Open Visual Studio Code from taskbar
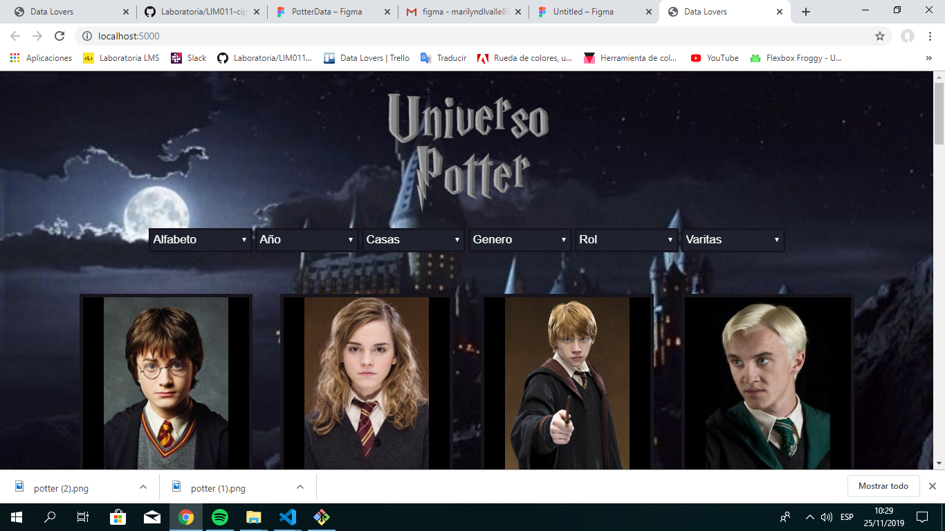The width and height of the screenshot is (945, 531). pos(288,517)
